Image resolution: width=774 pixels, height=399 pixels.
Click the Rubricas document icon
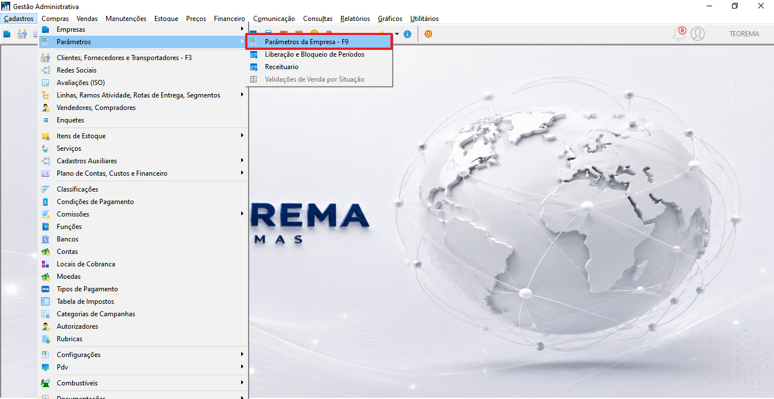click(x=45, y=339)
